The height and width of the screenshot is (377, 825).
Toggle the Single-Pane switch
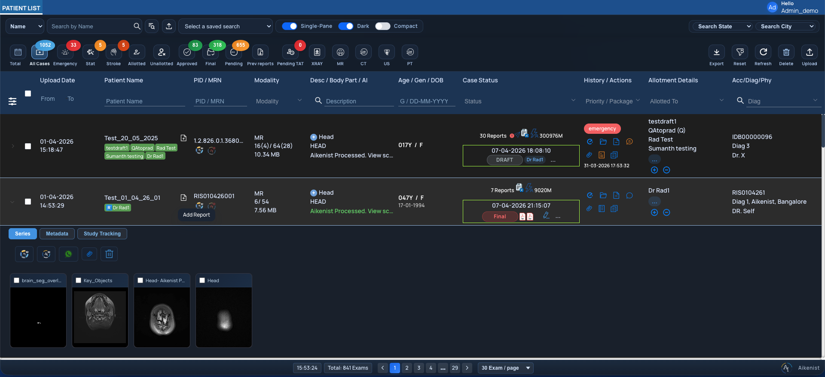(x=290, y=26)
